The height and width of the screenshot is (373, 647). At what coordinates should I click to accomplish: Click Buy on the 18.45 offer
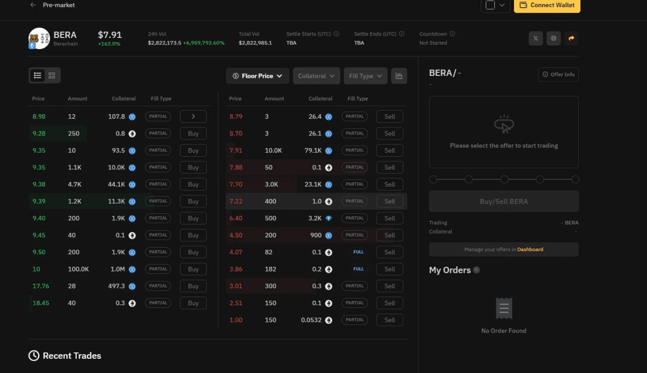coord(193,303)
